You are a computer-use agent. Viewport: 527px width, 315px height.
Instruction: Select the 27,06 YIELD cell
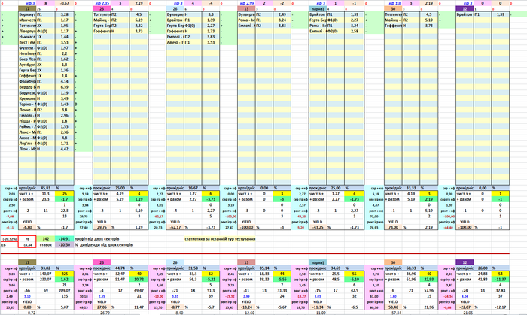pos(102,307)
